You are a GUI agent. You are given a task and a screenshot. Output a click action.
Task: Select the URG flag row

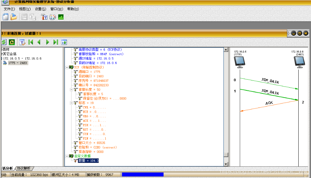click(94, 116)
